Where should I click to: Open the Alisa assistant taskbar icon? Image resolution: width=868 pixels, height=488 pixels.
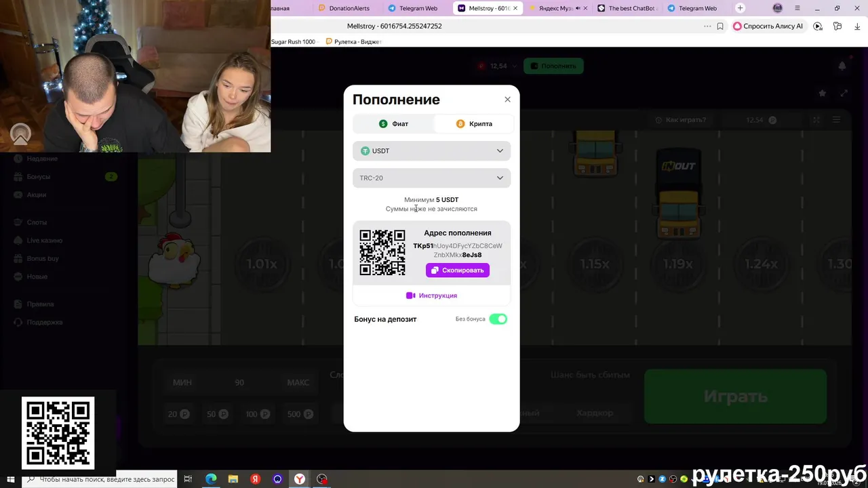point(277,479)
